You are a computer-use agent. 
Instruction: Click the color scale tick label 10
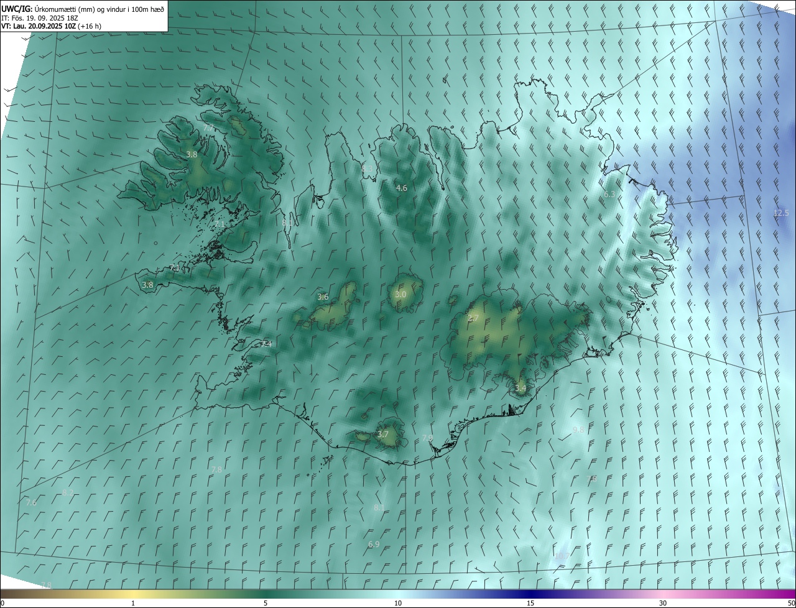tap(398, 603)
